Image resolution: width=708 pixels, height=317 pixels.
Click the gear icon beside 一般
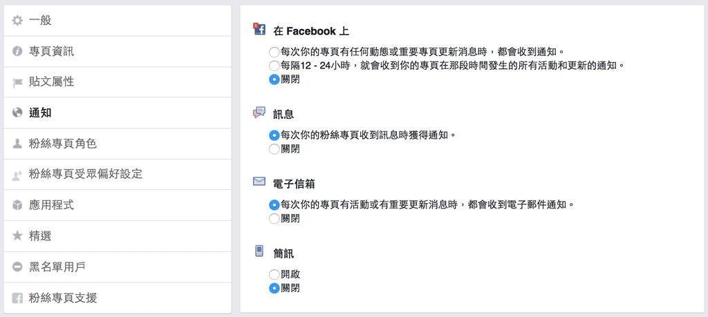pyautogui.click(x=17, y=21)
